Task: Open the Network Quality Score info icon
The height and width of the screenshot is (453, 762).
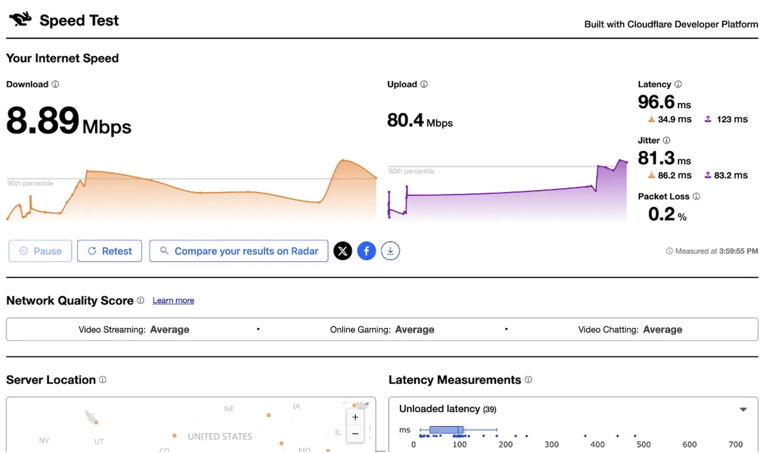Action: click(x=140, y=300)
